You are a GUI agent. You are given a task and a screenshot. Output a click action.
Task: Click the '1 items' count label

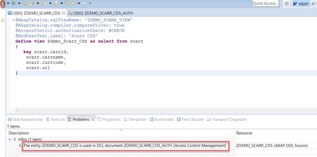pos(13,126)
